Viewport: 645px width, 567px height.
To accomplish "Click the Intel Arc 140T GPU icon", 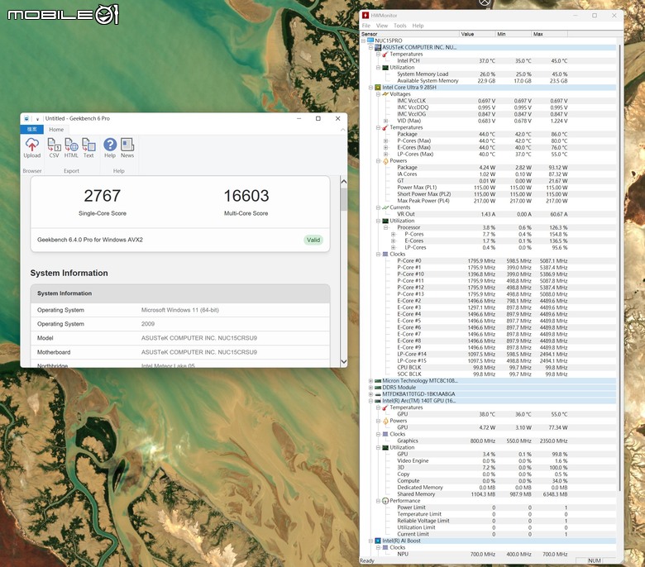I will 378,401.
